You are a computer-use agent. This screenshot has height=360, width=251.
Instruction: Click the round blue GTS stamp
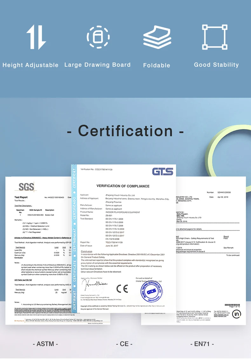[152, 291]
